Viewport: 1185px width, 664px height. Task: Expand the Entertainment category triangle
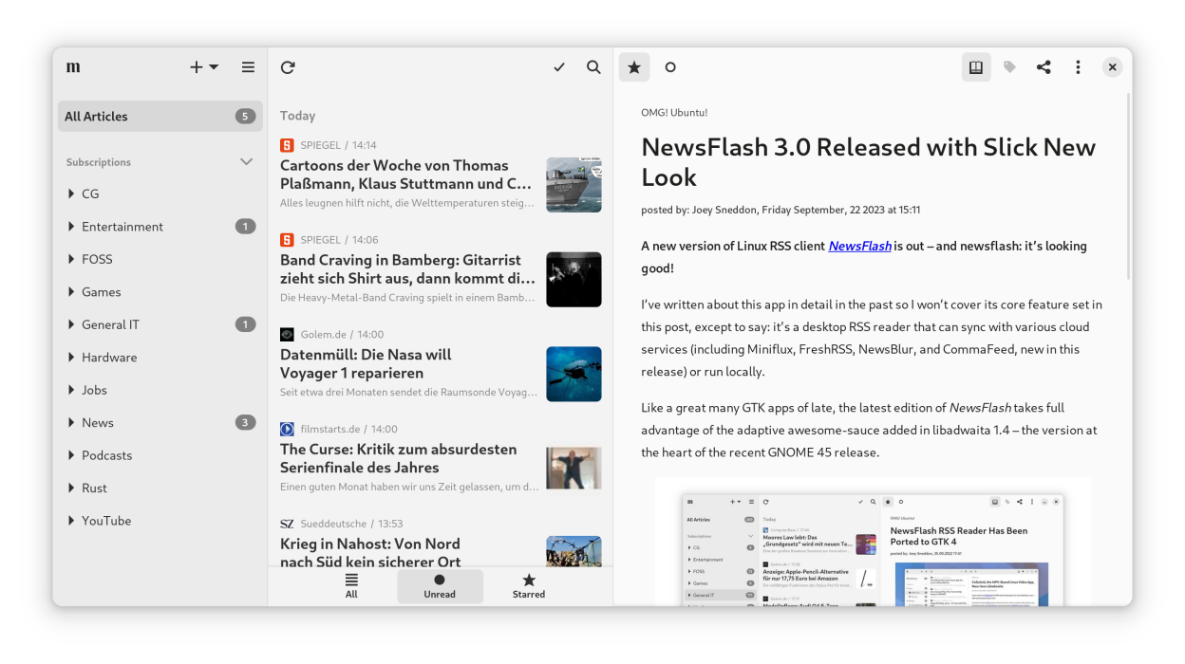pos(71,227)
